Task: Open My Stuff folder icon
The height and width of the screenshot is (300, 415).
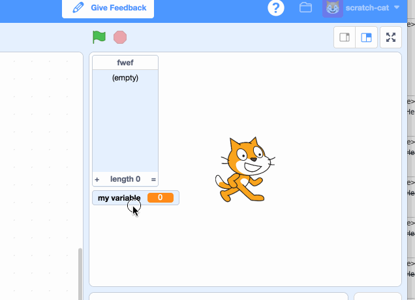Action: (305, 7)
